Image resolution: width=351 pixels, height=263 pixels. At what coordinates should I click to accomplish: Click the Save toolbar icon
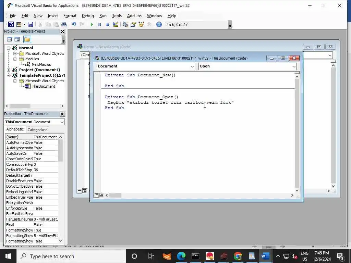click(x=31, y=24)
